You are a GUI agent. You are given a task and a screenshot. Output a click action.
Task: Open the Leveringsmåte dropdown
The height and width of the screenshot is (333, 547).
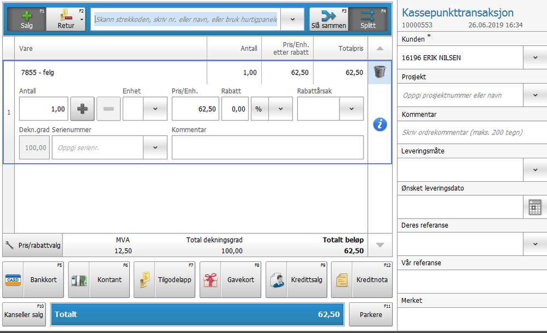coord(535,170)
